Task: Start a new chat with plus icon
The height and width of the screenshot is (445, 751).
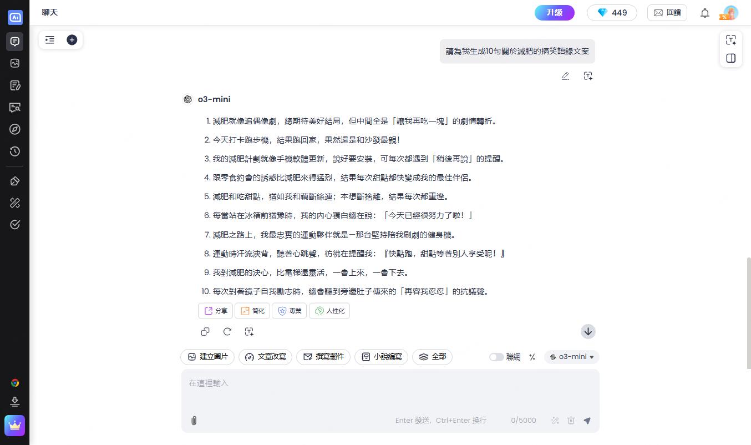Action: (x=72, y=40)
